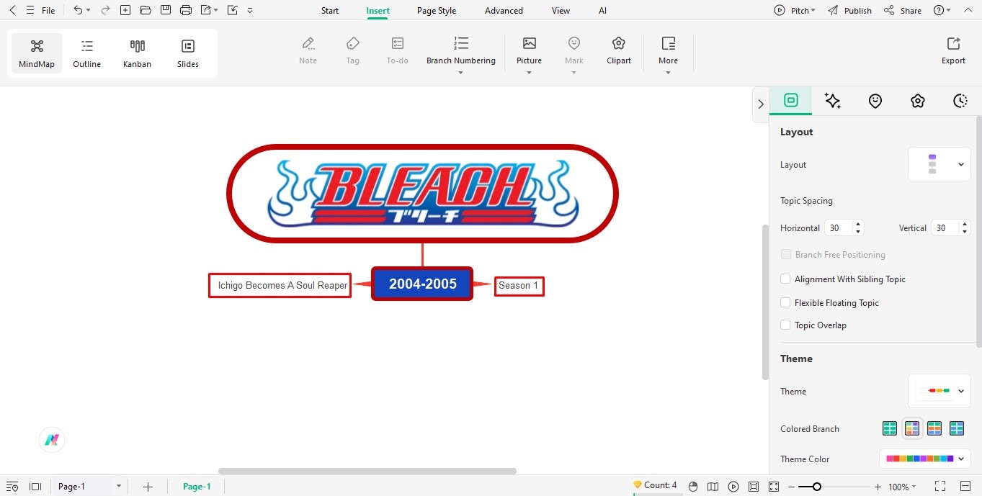Open the Theme Color dropdown
This screenshot has height=496, width=982.
point(925,459)
